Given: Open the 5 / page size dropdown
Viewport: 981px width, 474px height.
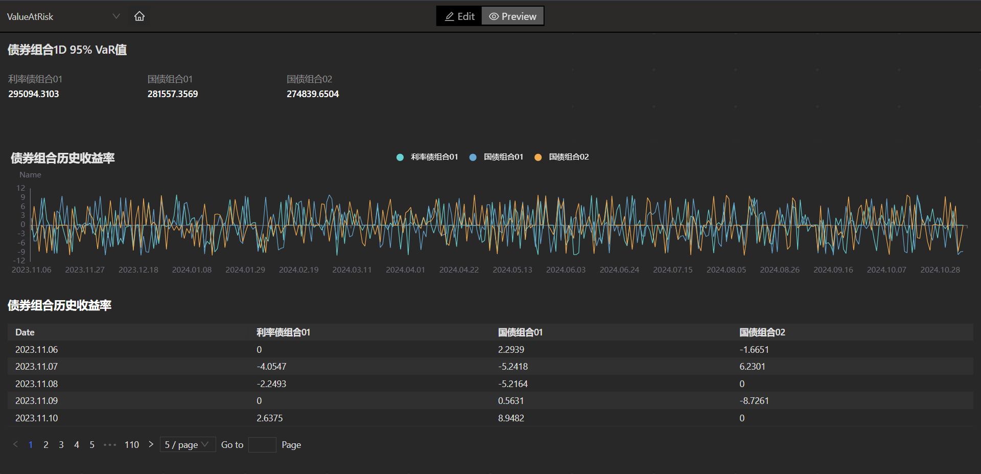Looking at the screenshot, I should (x=188, y=445).
